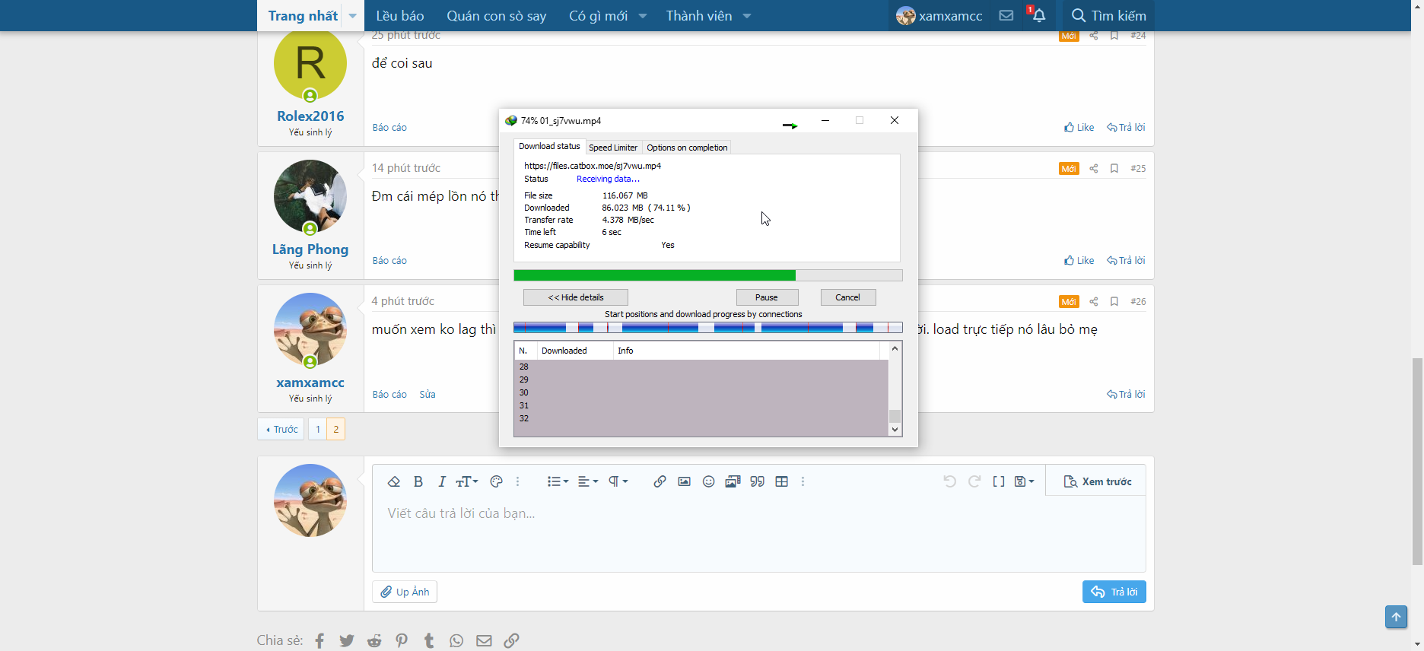1424x651 pixels.
Task: Bookmark post #25
Action: click(1114, 169)
